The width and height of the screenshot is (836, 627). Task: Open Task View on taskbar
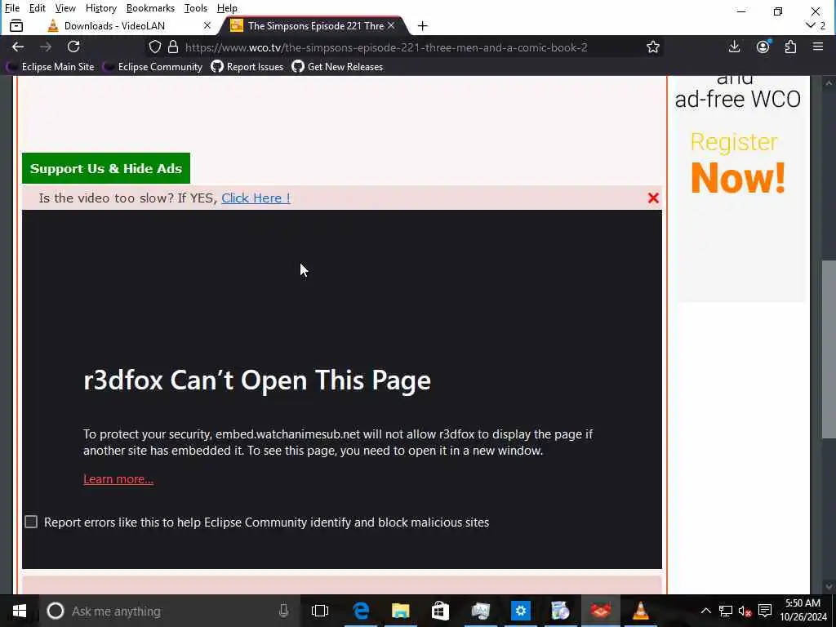point(320,611)
